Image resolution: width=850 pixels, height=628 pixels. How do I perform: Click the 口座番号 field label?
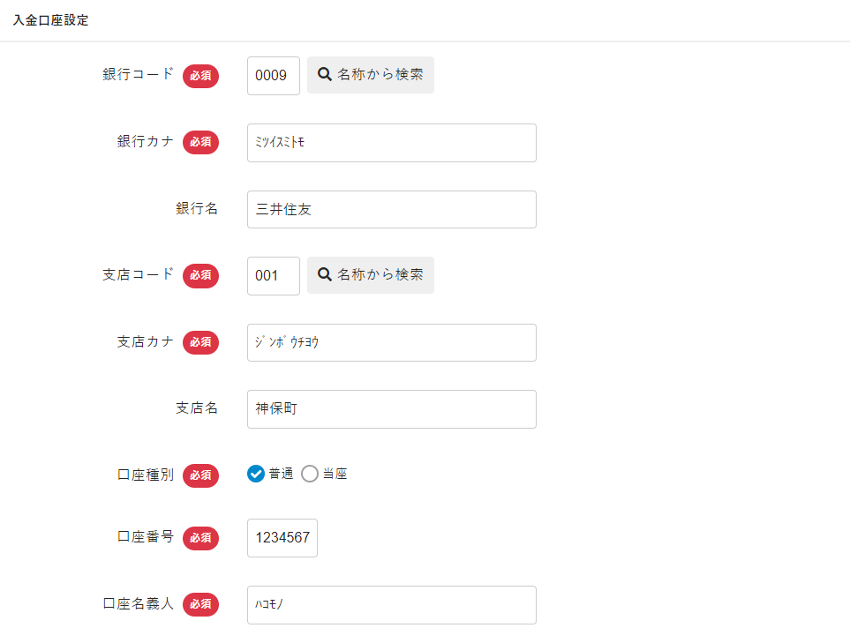146,537
